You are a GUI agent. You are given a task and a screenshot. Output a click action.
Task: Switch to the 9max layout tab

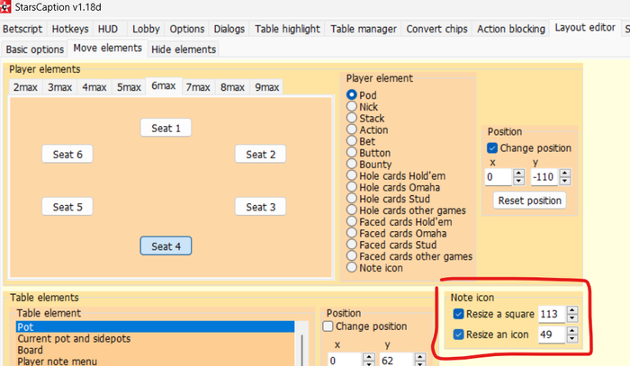click(266, 87)
